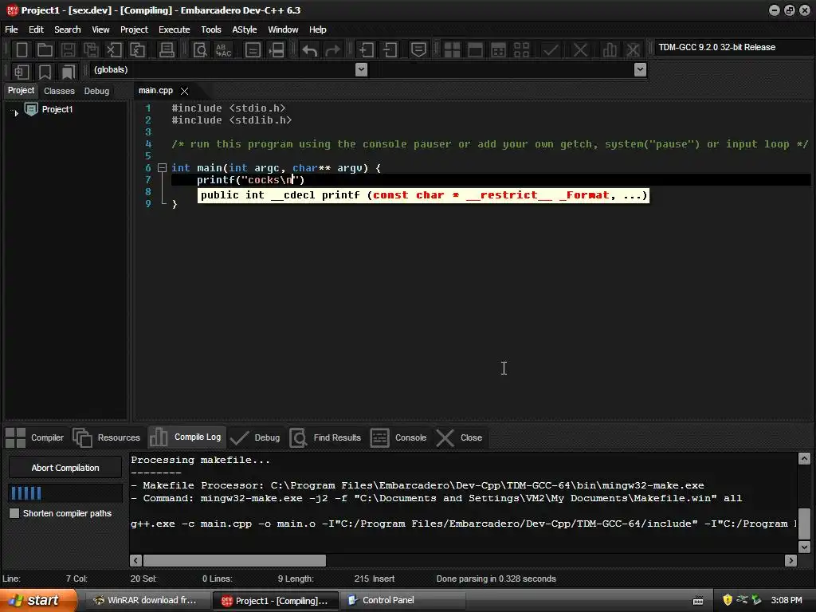This screenshot has width=816, height=612.
Task: Open the Help menu
Action: (x=317, y=29)
